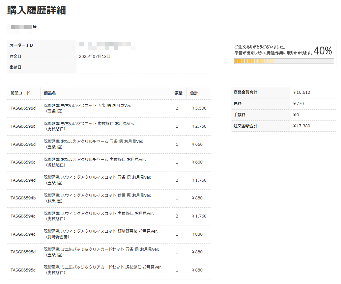Click the ¥880 total for TASG06595d
Viewport: 341px width, 284px height.
[x=197, y=252]
